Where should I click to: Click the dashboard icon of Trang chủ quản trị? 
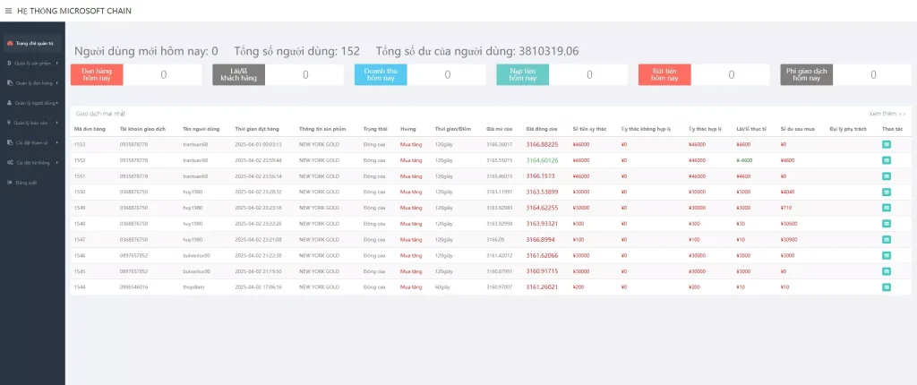(10, 43)
